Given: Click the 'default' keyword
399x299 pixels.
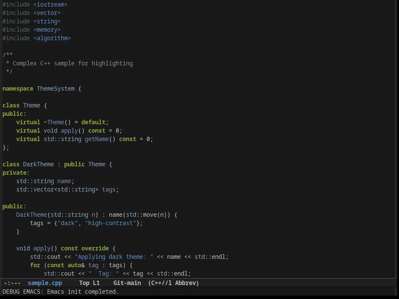Looking at the screenshot, I should 93,122.
